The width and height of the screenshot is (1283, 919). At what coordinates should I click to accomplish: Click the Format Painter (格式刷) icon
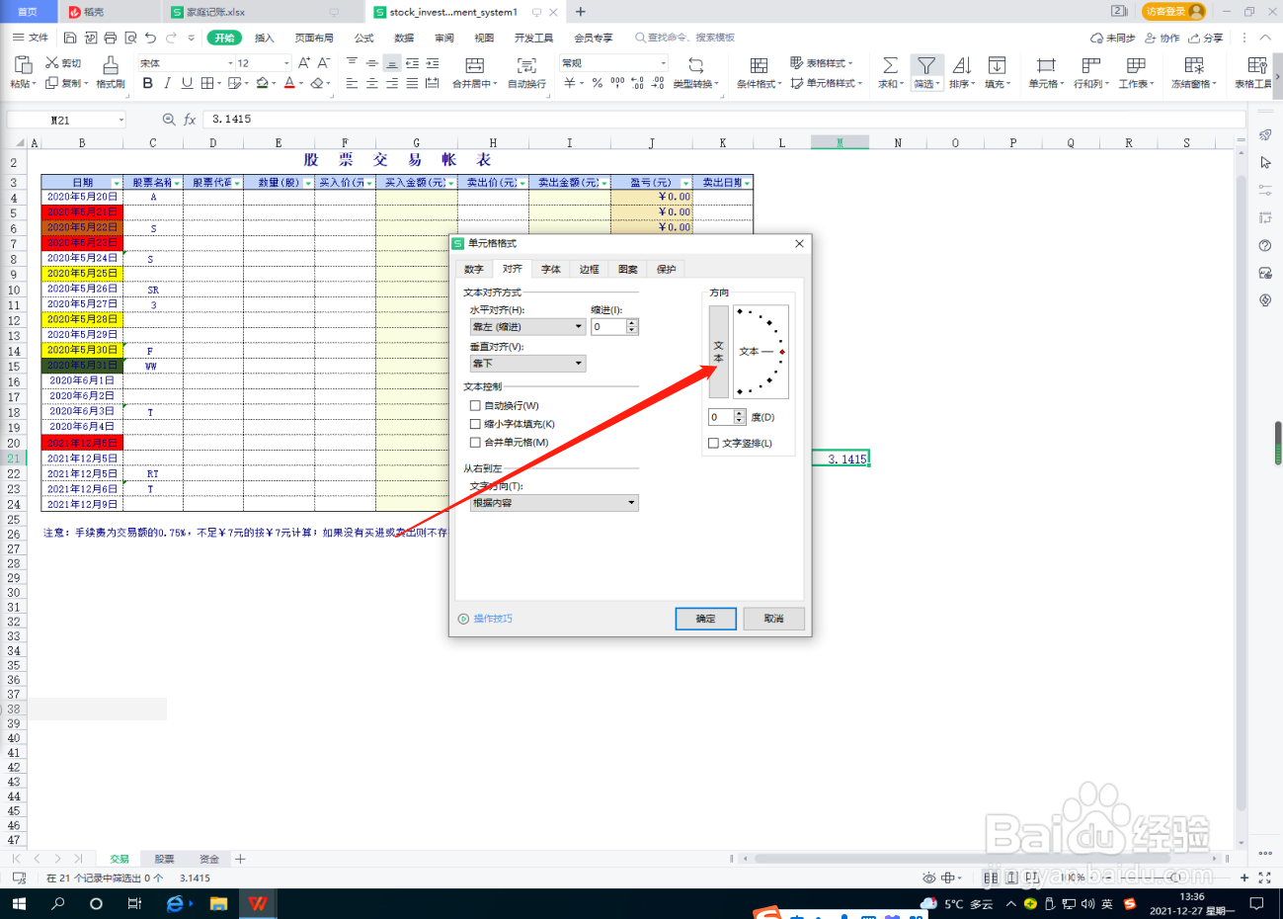click(111, 65)
